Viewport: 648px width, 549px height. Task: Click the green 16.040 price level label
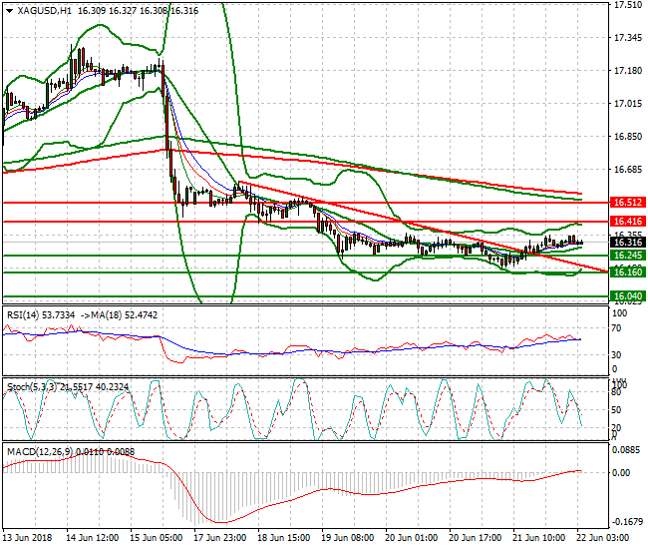pyautogui.click(x=628, y=296)
